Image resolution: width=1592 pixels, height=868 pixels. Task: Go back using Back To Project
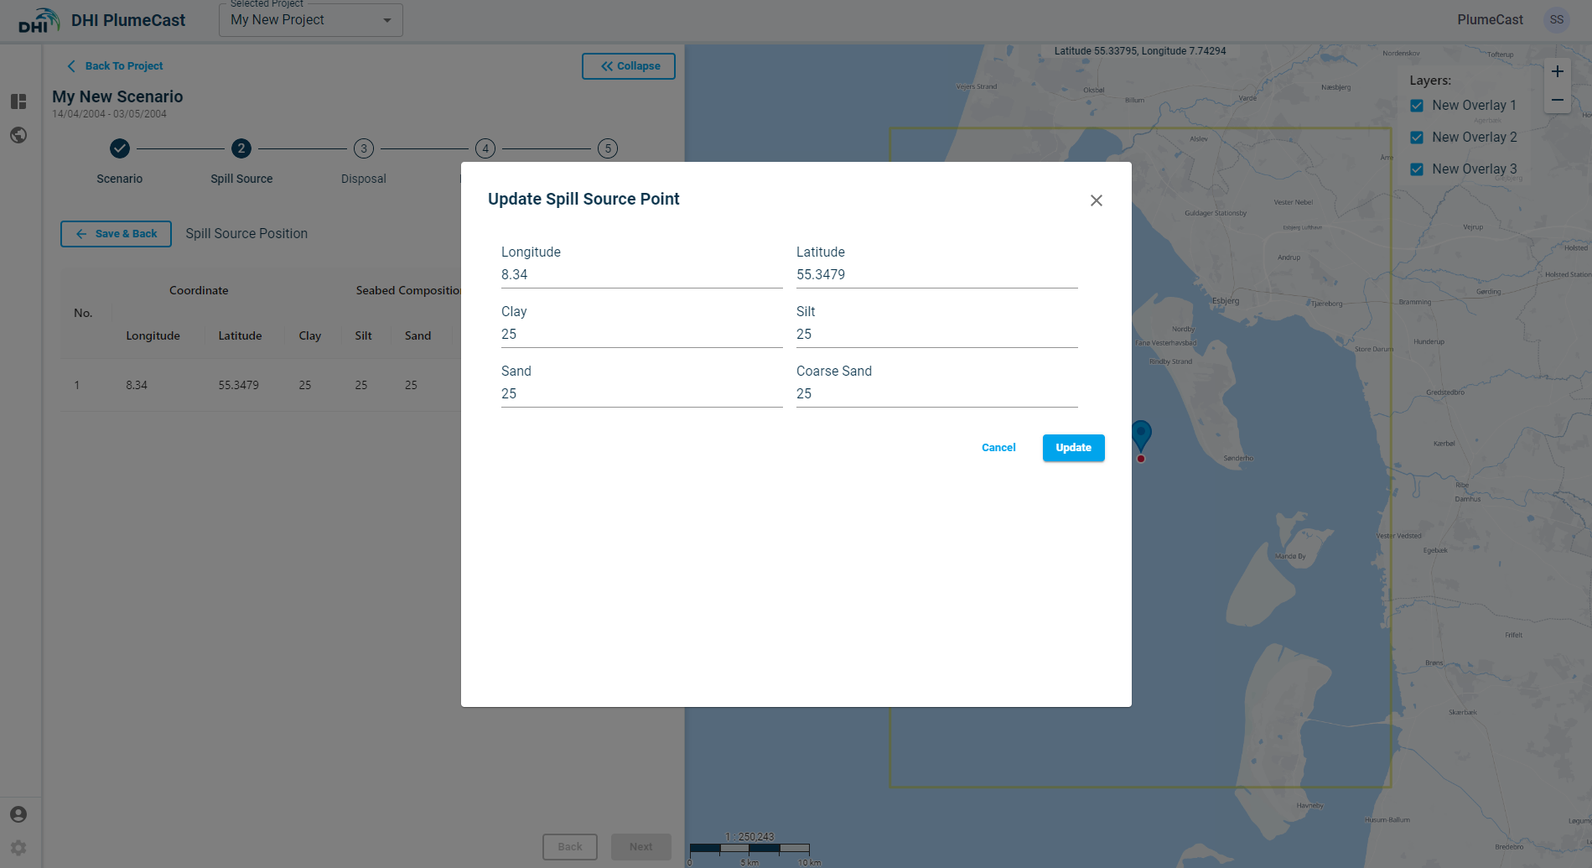(115, 66)
